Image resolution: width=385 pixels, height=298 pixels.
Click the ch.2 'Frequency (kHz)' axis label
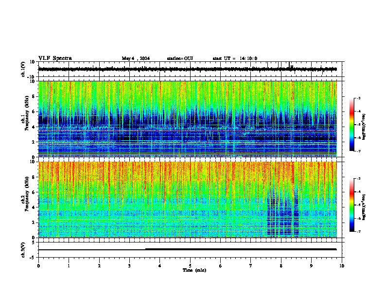(27, 194)
